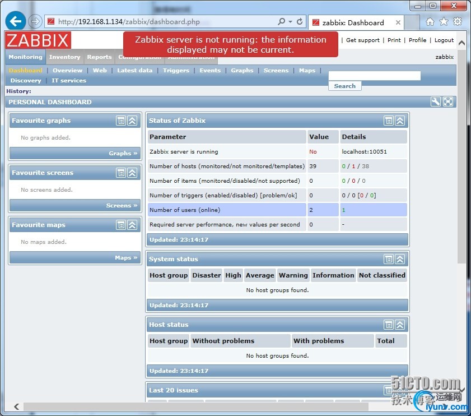Image resolution: width=471 pixels, height=416 pixels.
Task: Click the Search button
Action: 345,86
